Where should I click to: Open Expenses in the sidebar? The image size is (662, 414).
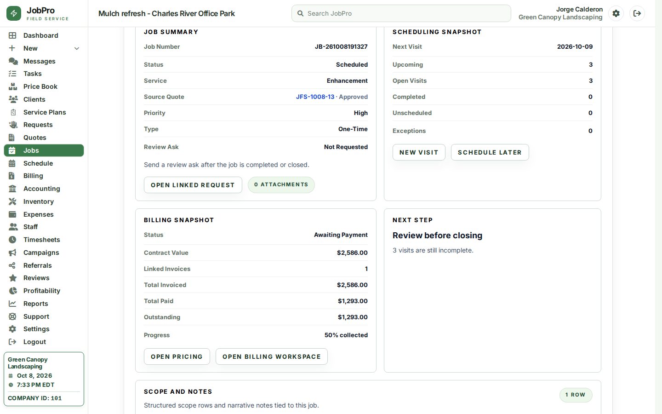coord(44,214)
